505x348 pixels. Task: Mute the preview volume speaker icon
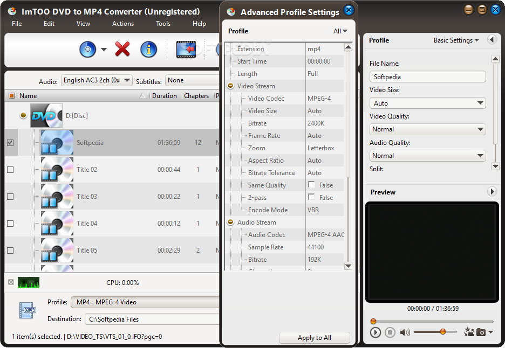click(405, 332)
